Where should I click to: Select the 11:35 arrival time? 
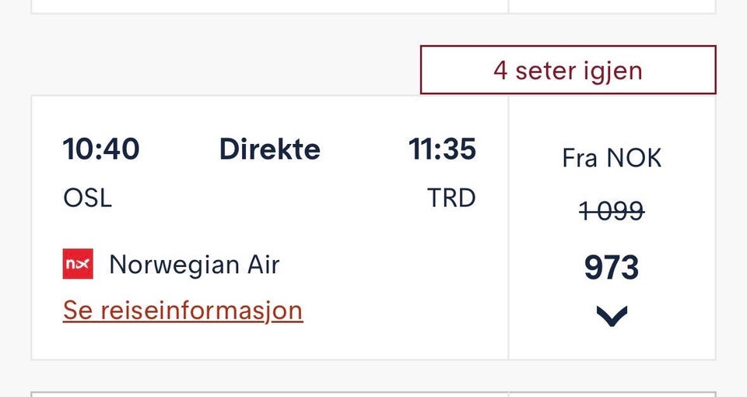(442, 149)
